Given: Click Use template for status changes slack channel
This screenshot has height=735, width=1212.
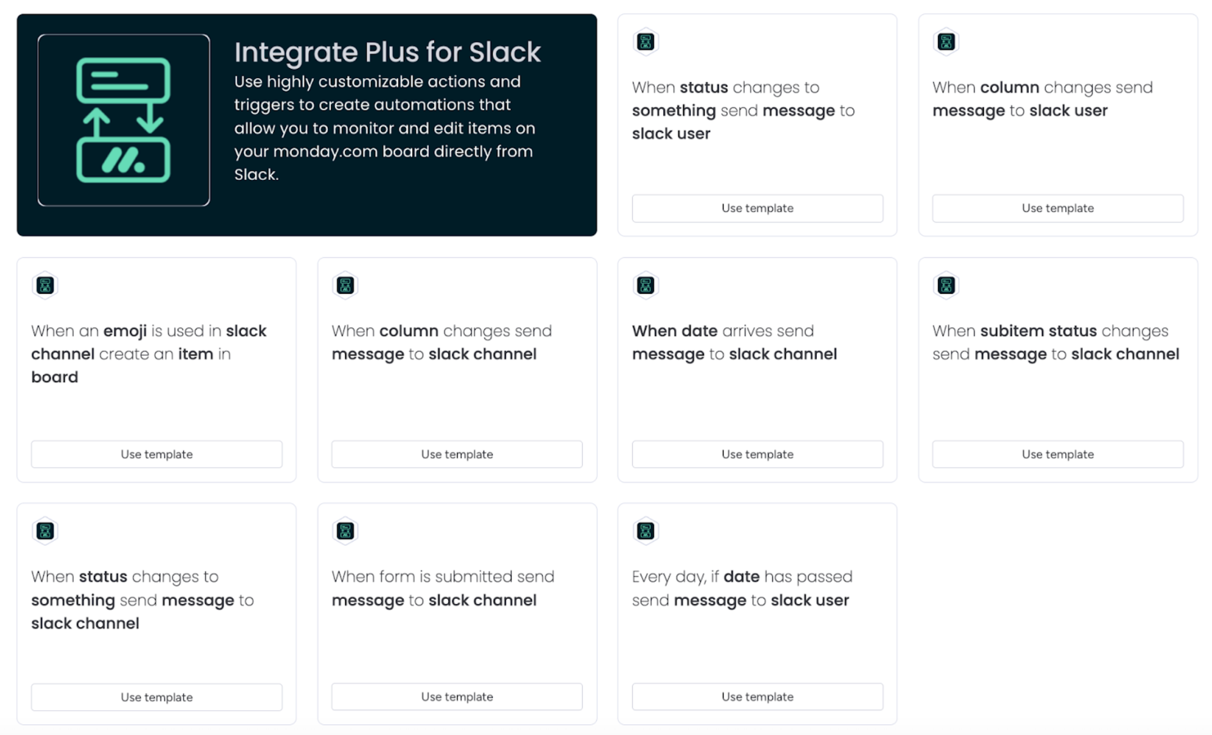Looking at the screenshot, I should 156,696.
